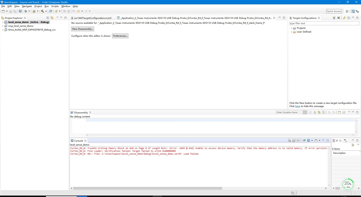Click the Delete X icon in Target Configurations

(x=338, y=18)
